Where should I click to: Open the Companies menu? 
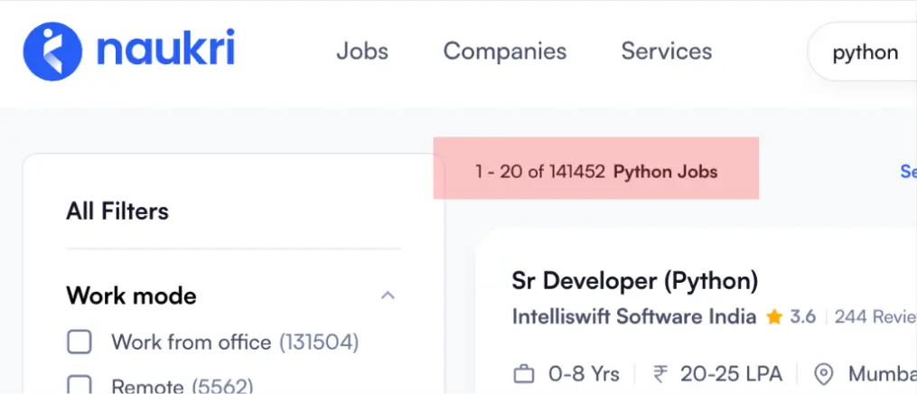[x=504, y=52]
